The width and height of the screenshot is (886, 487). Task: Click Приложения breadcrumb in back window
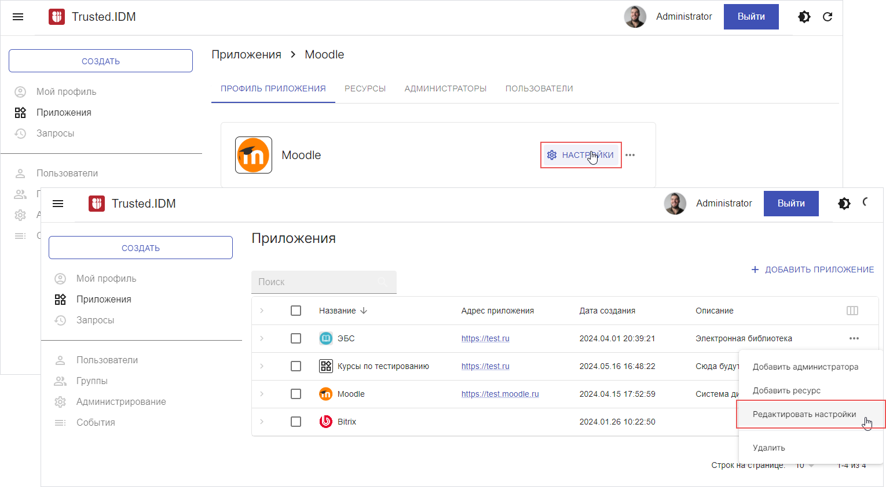tap(246, 54)
